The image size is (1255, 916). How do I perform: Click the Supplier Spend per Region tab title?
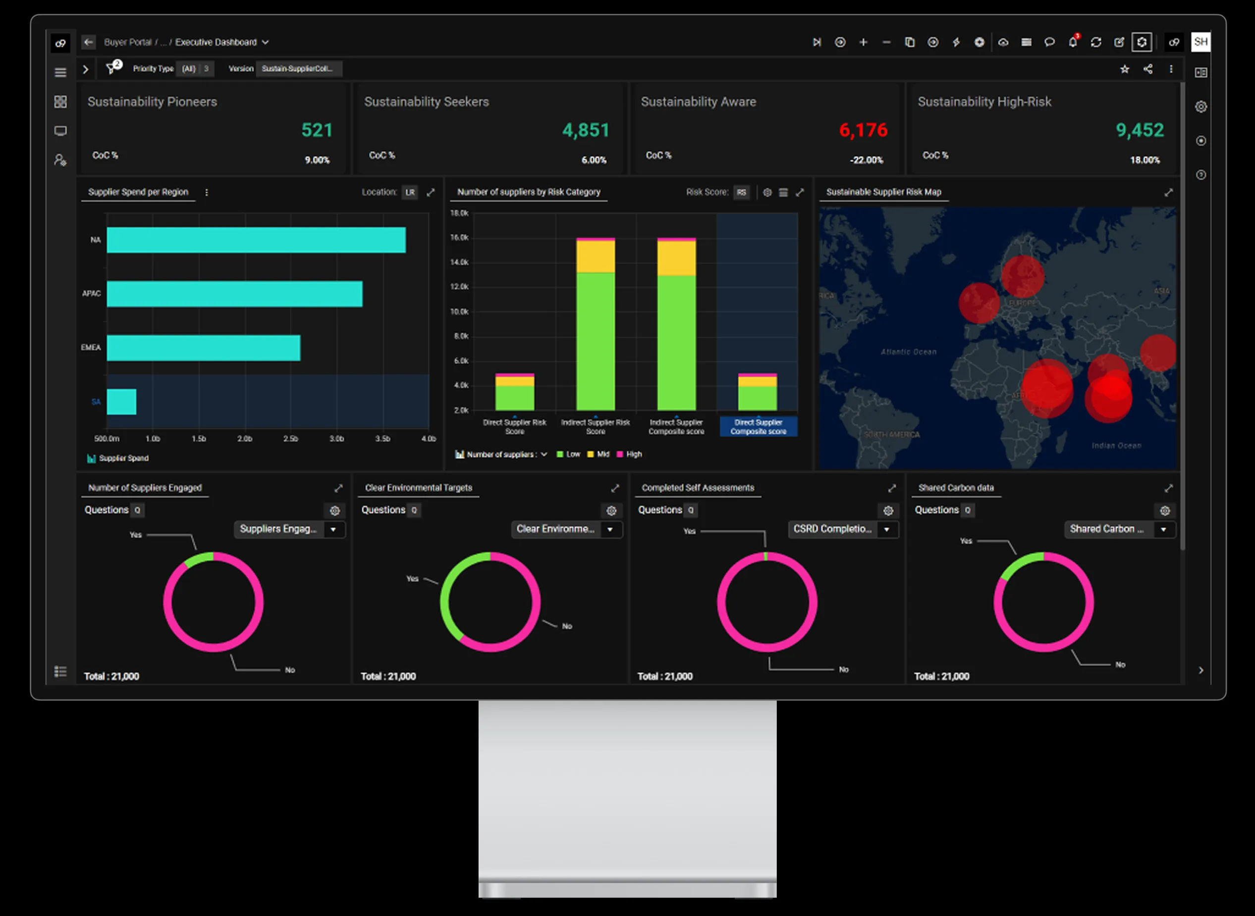(138, 192)
